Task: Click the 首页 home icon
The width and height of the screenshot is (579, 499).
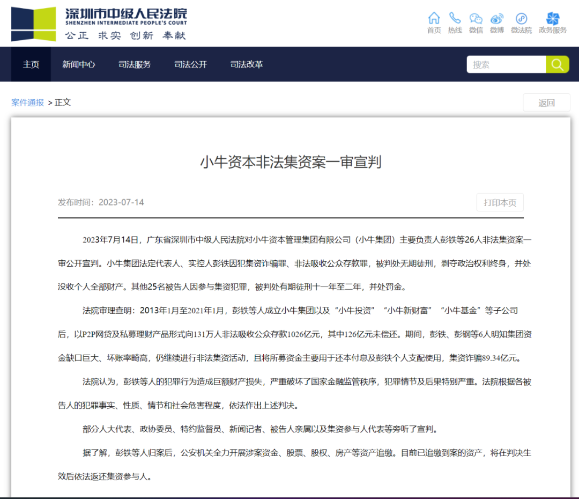Action: pos(434,19)
